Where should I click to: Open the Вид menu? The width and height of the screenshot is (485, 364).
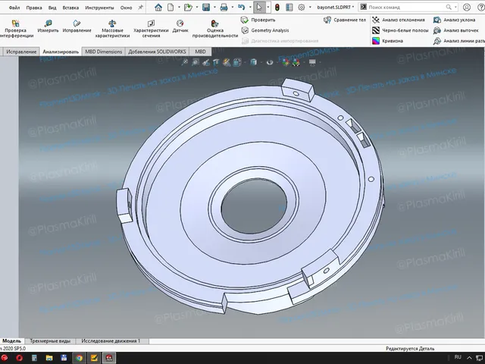(x=52, y=8)
